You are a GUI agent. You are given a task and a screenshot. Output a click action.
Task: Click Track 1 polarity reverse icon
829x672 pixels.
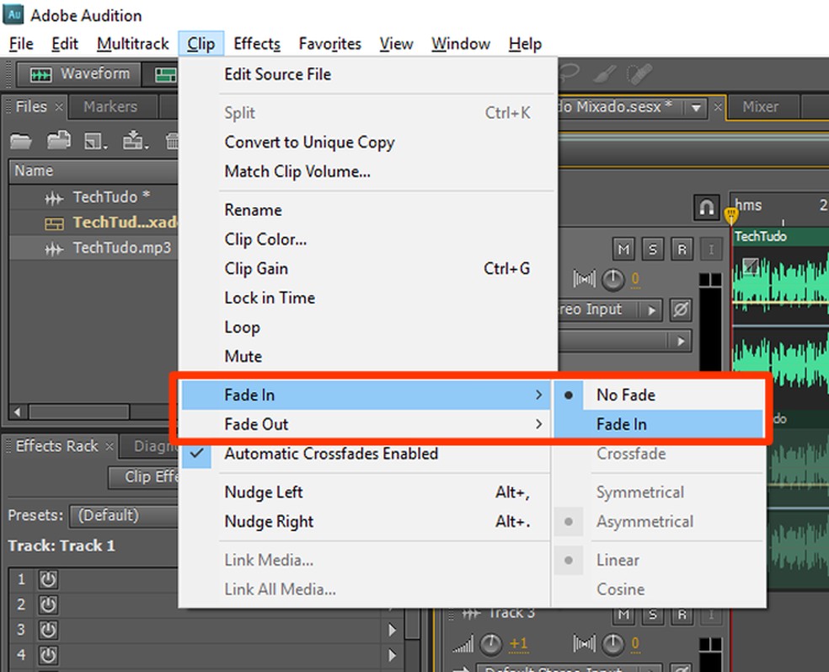[x=681, y=309]
